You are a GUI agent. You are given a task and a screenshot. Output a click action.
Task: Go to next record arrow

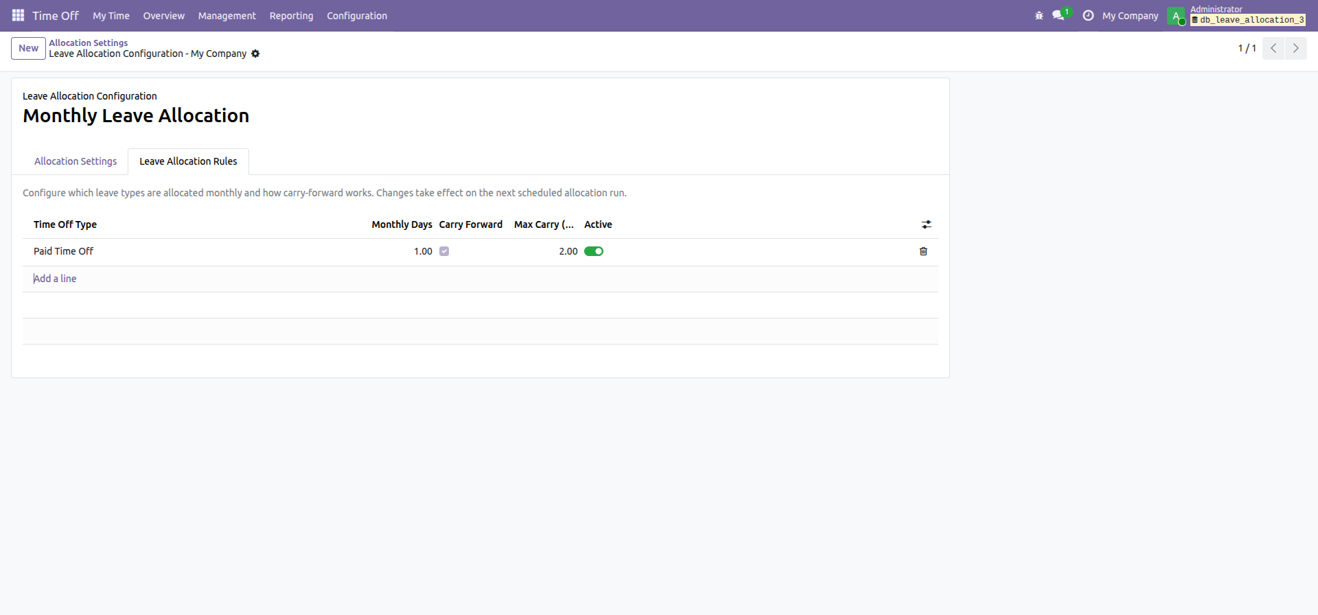(x=1296, y=48)
